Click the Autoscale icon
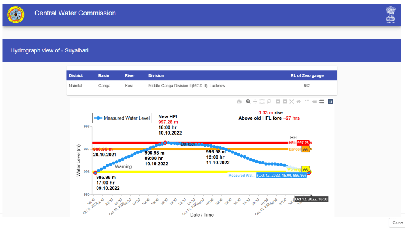 pyautogui.click(x=291, y=102)
